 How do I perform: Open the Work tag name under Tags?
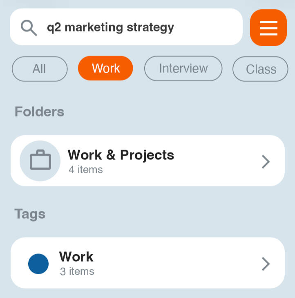[x=76, y=257]
